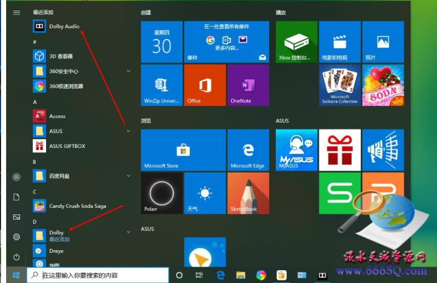Click the 创建 tile group title
437x283 pixels.
[146, 13]
